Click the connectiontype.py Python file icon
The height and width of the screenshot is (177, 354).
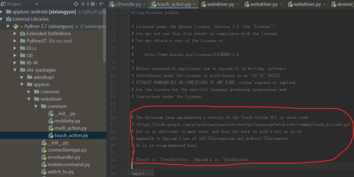point(44,150)
